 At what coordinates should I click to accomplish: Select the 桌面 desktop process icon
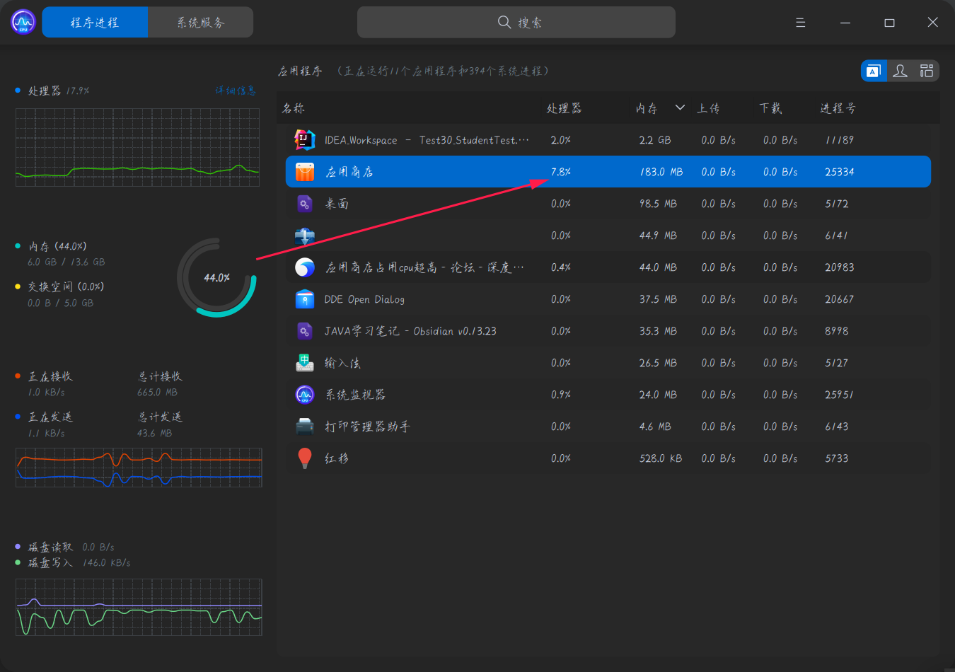tap(304, 203)
